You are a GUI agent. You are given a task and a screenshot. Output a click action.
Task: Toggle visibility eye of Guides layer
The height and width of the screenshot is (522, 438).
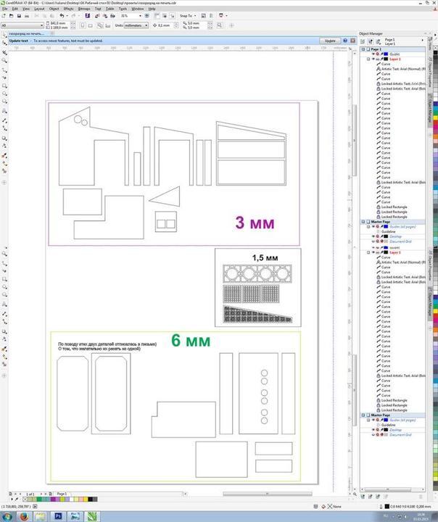tap(373, 54)
